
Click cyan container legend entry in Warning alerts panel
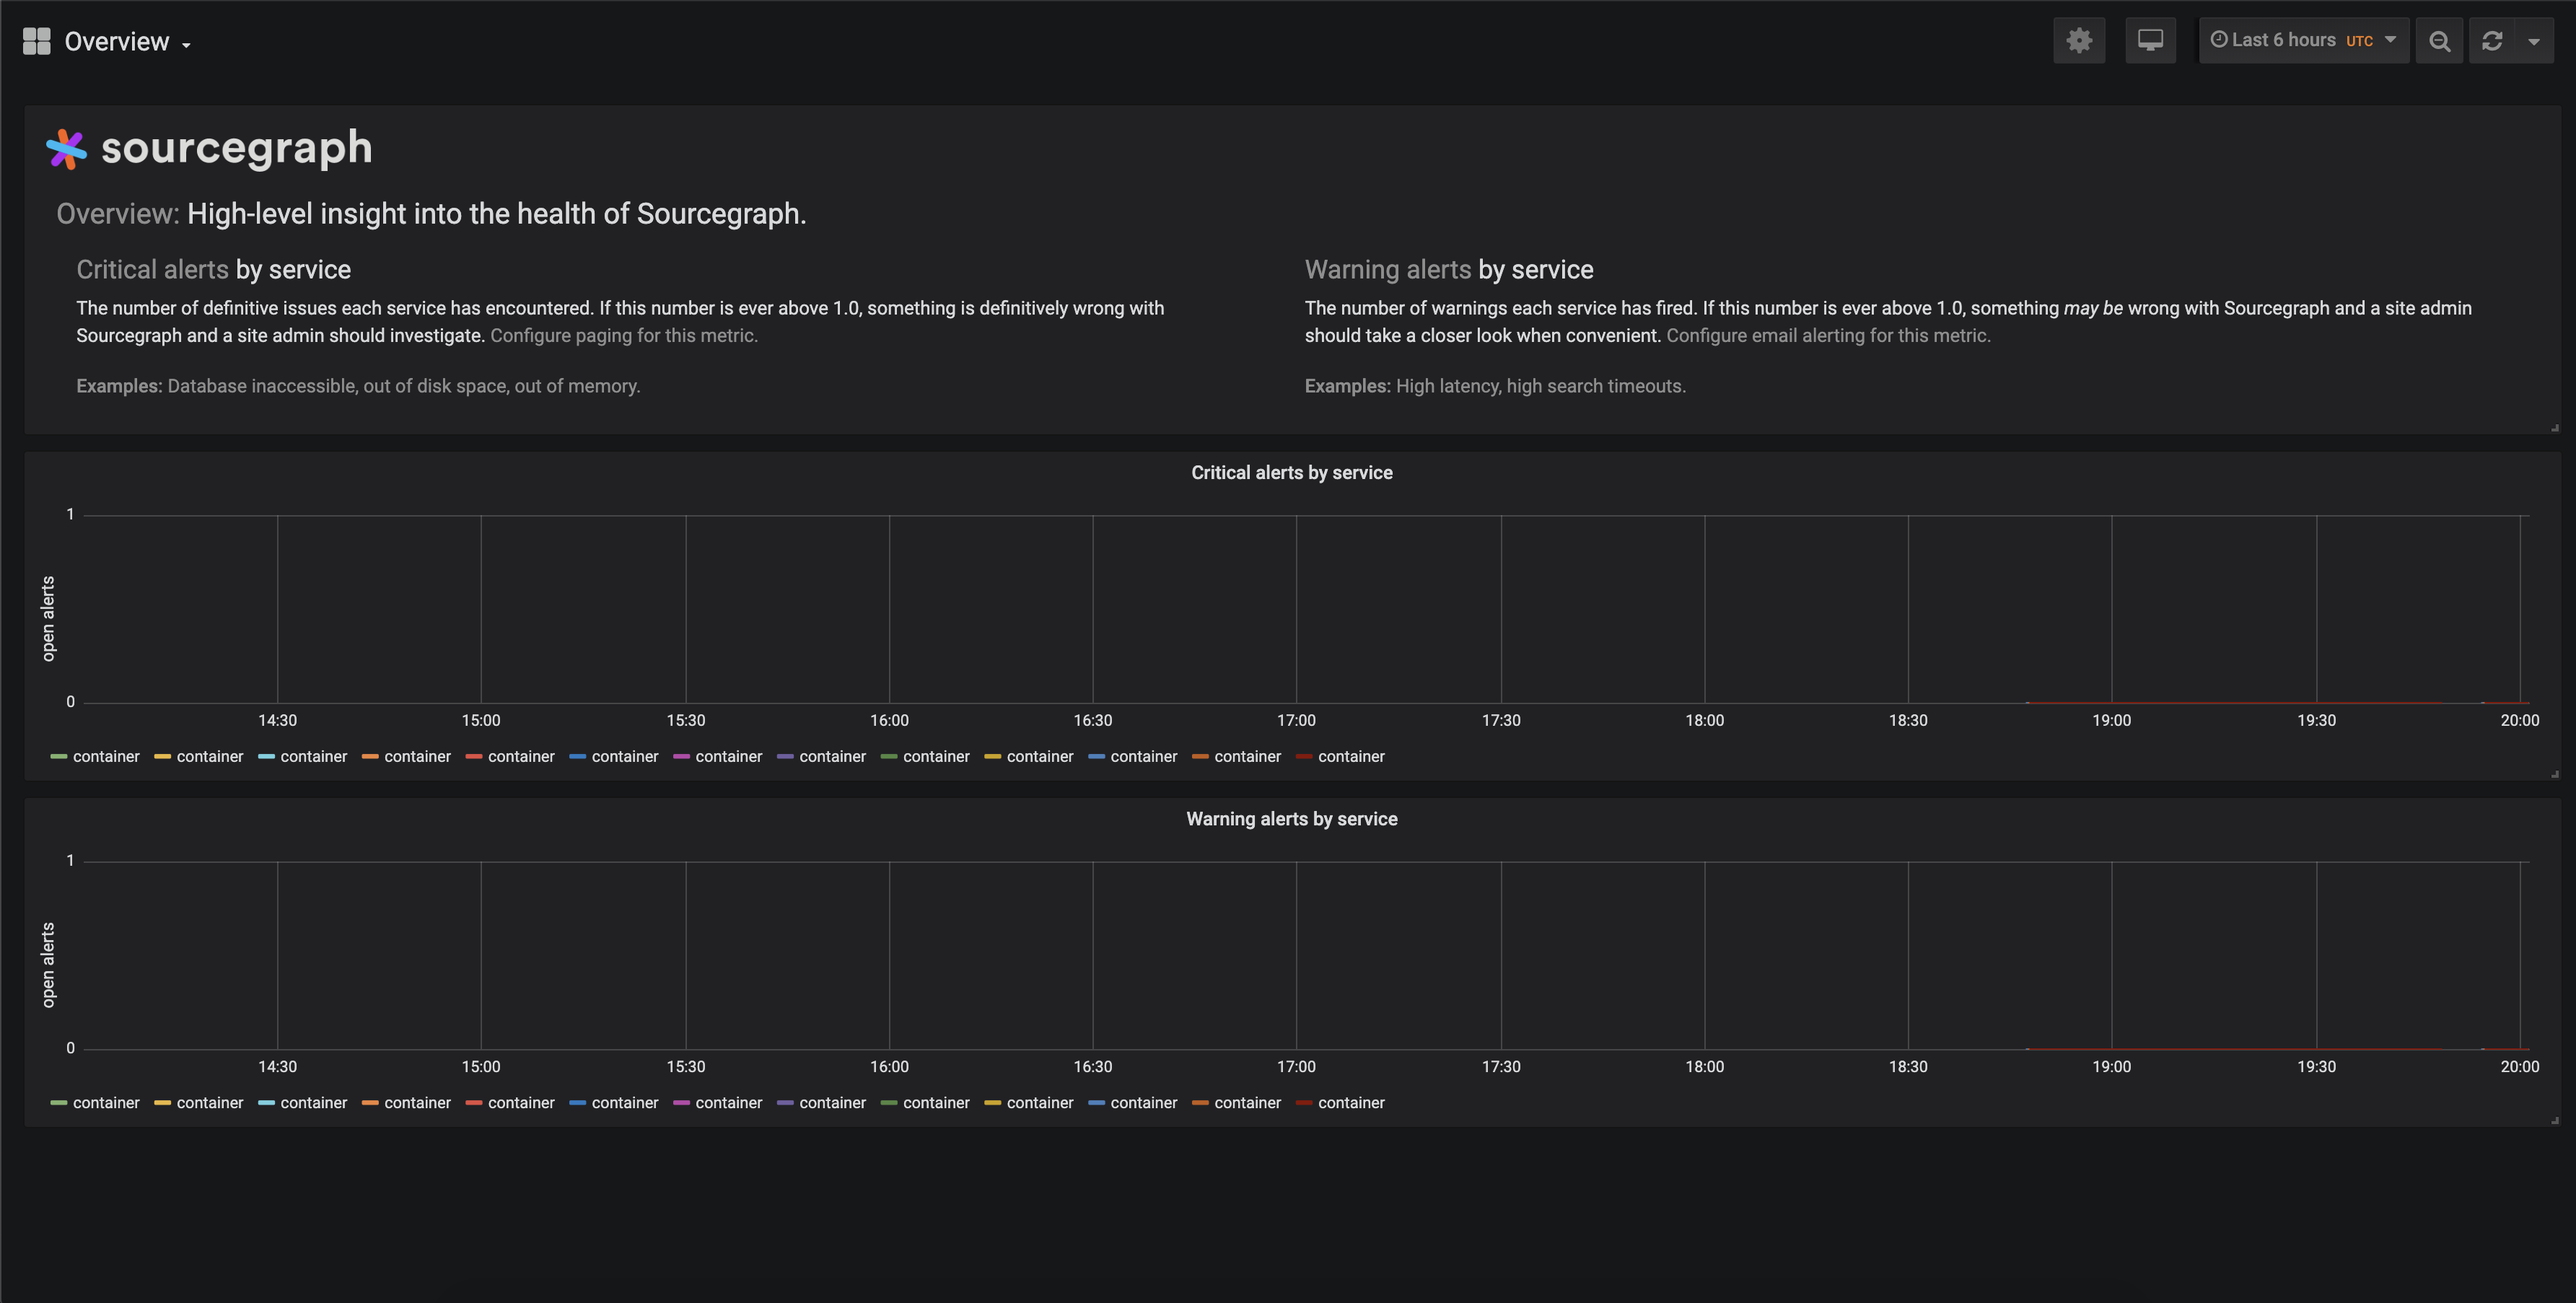pyautogui.click(x=302, y=1102)
